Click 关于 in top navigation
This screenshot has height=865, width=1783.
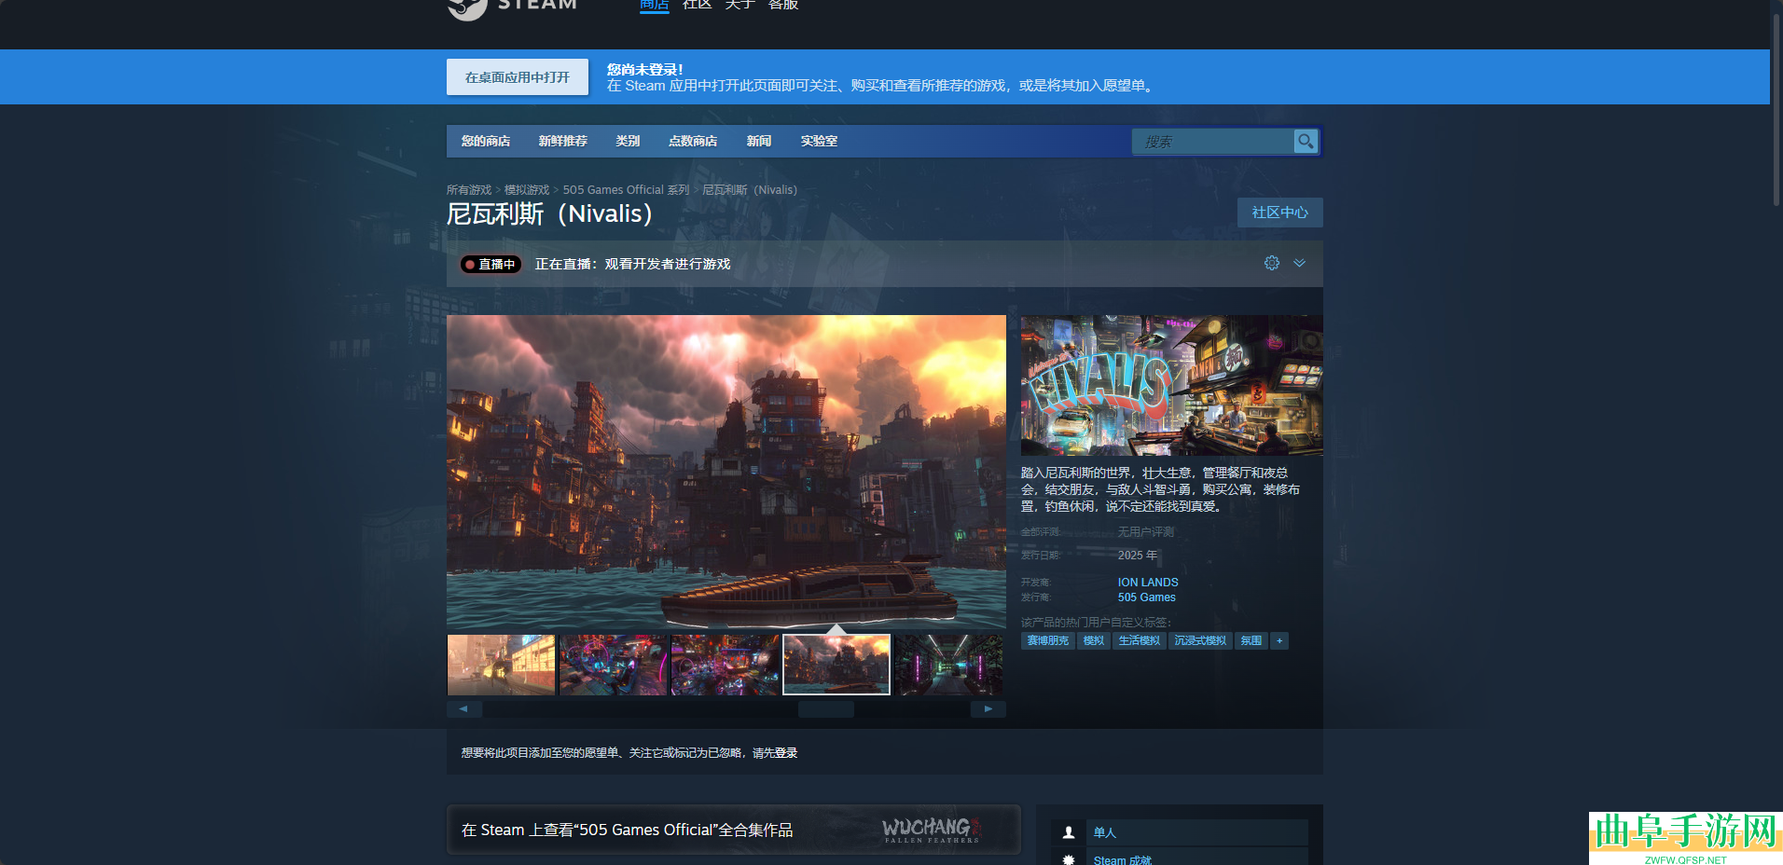(739, 6)
